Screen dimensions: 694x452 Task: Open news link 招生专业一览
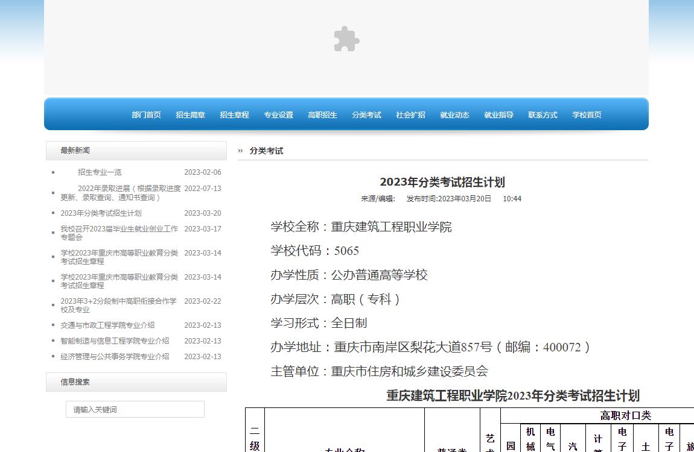(x=100, y=172)
